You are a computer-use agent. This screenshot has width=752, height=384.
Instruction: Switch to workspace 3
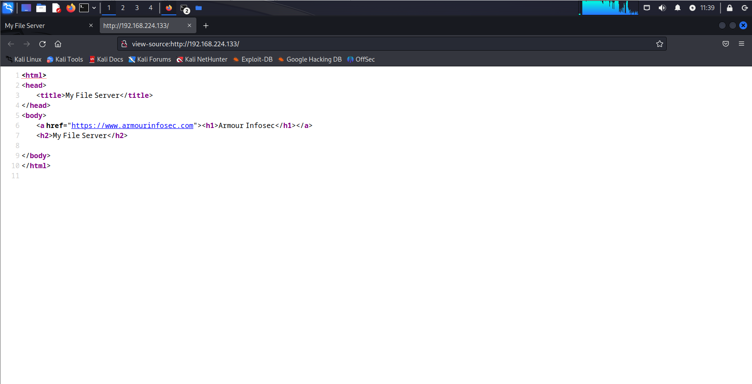(x=137, y=8)
